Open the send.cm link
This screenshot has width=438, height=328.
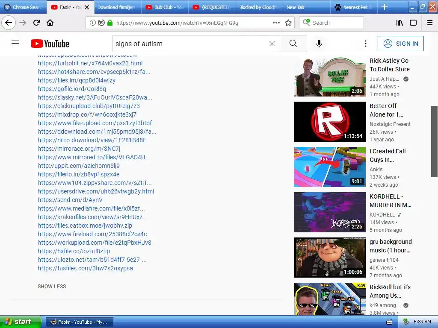[x=70, y=200]
